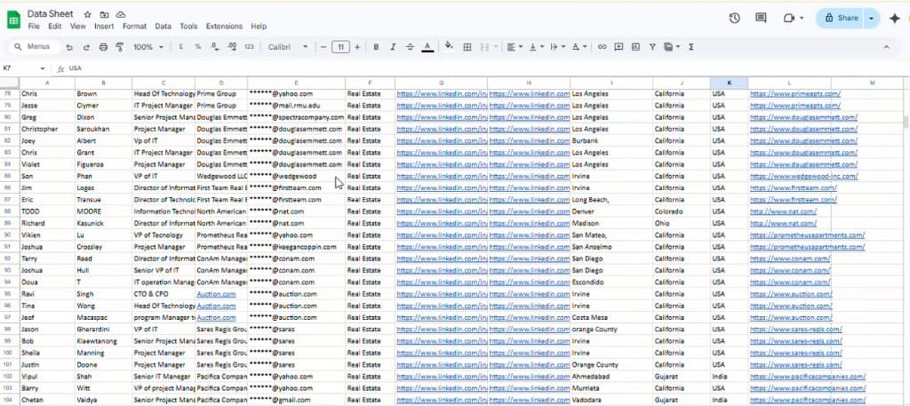Select the row 90 header

(8, 235)
